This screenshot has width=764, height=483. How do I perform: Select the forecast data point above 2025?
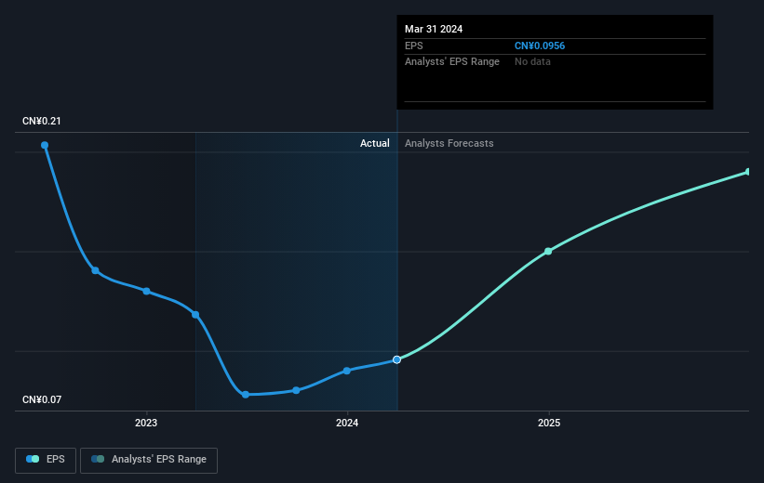tap(548, 252)
